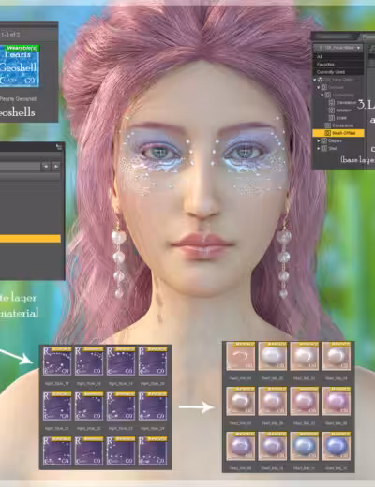Open the panel options menu icon

59,146
